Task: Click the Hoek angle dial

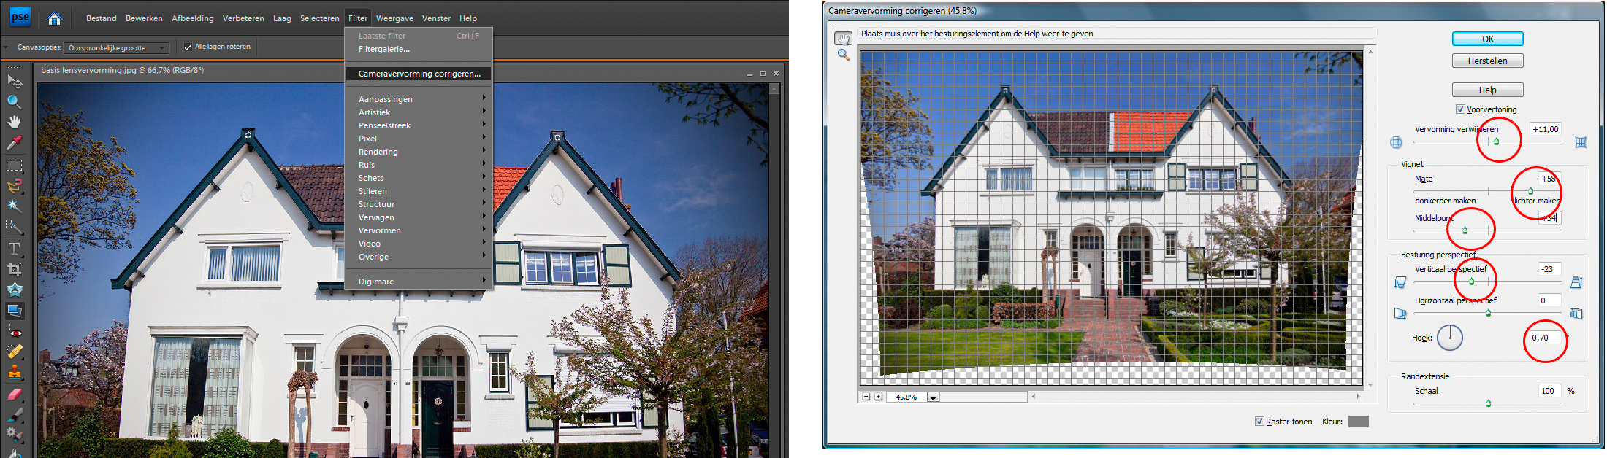Action: coord(1450,338)
